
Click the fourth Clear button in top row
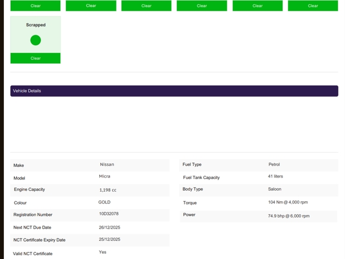point(202,5)
